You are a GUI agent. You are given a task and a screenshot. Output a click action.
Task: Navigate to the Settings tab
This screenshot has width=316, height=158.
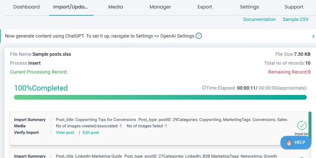[x=249, y=7]
